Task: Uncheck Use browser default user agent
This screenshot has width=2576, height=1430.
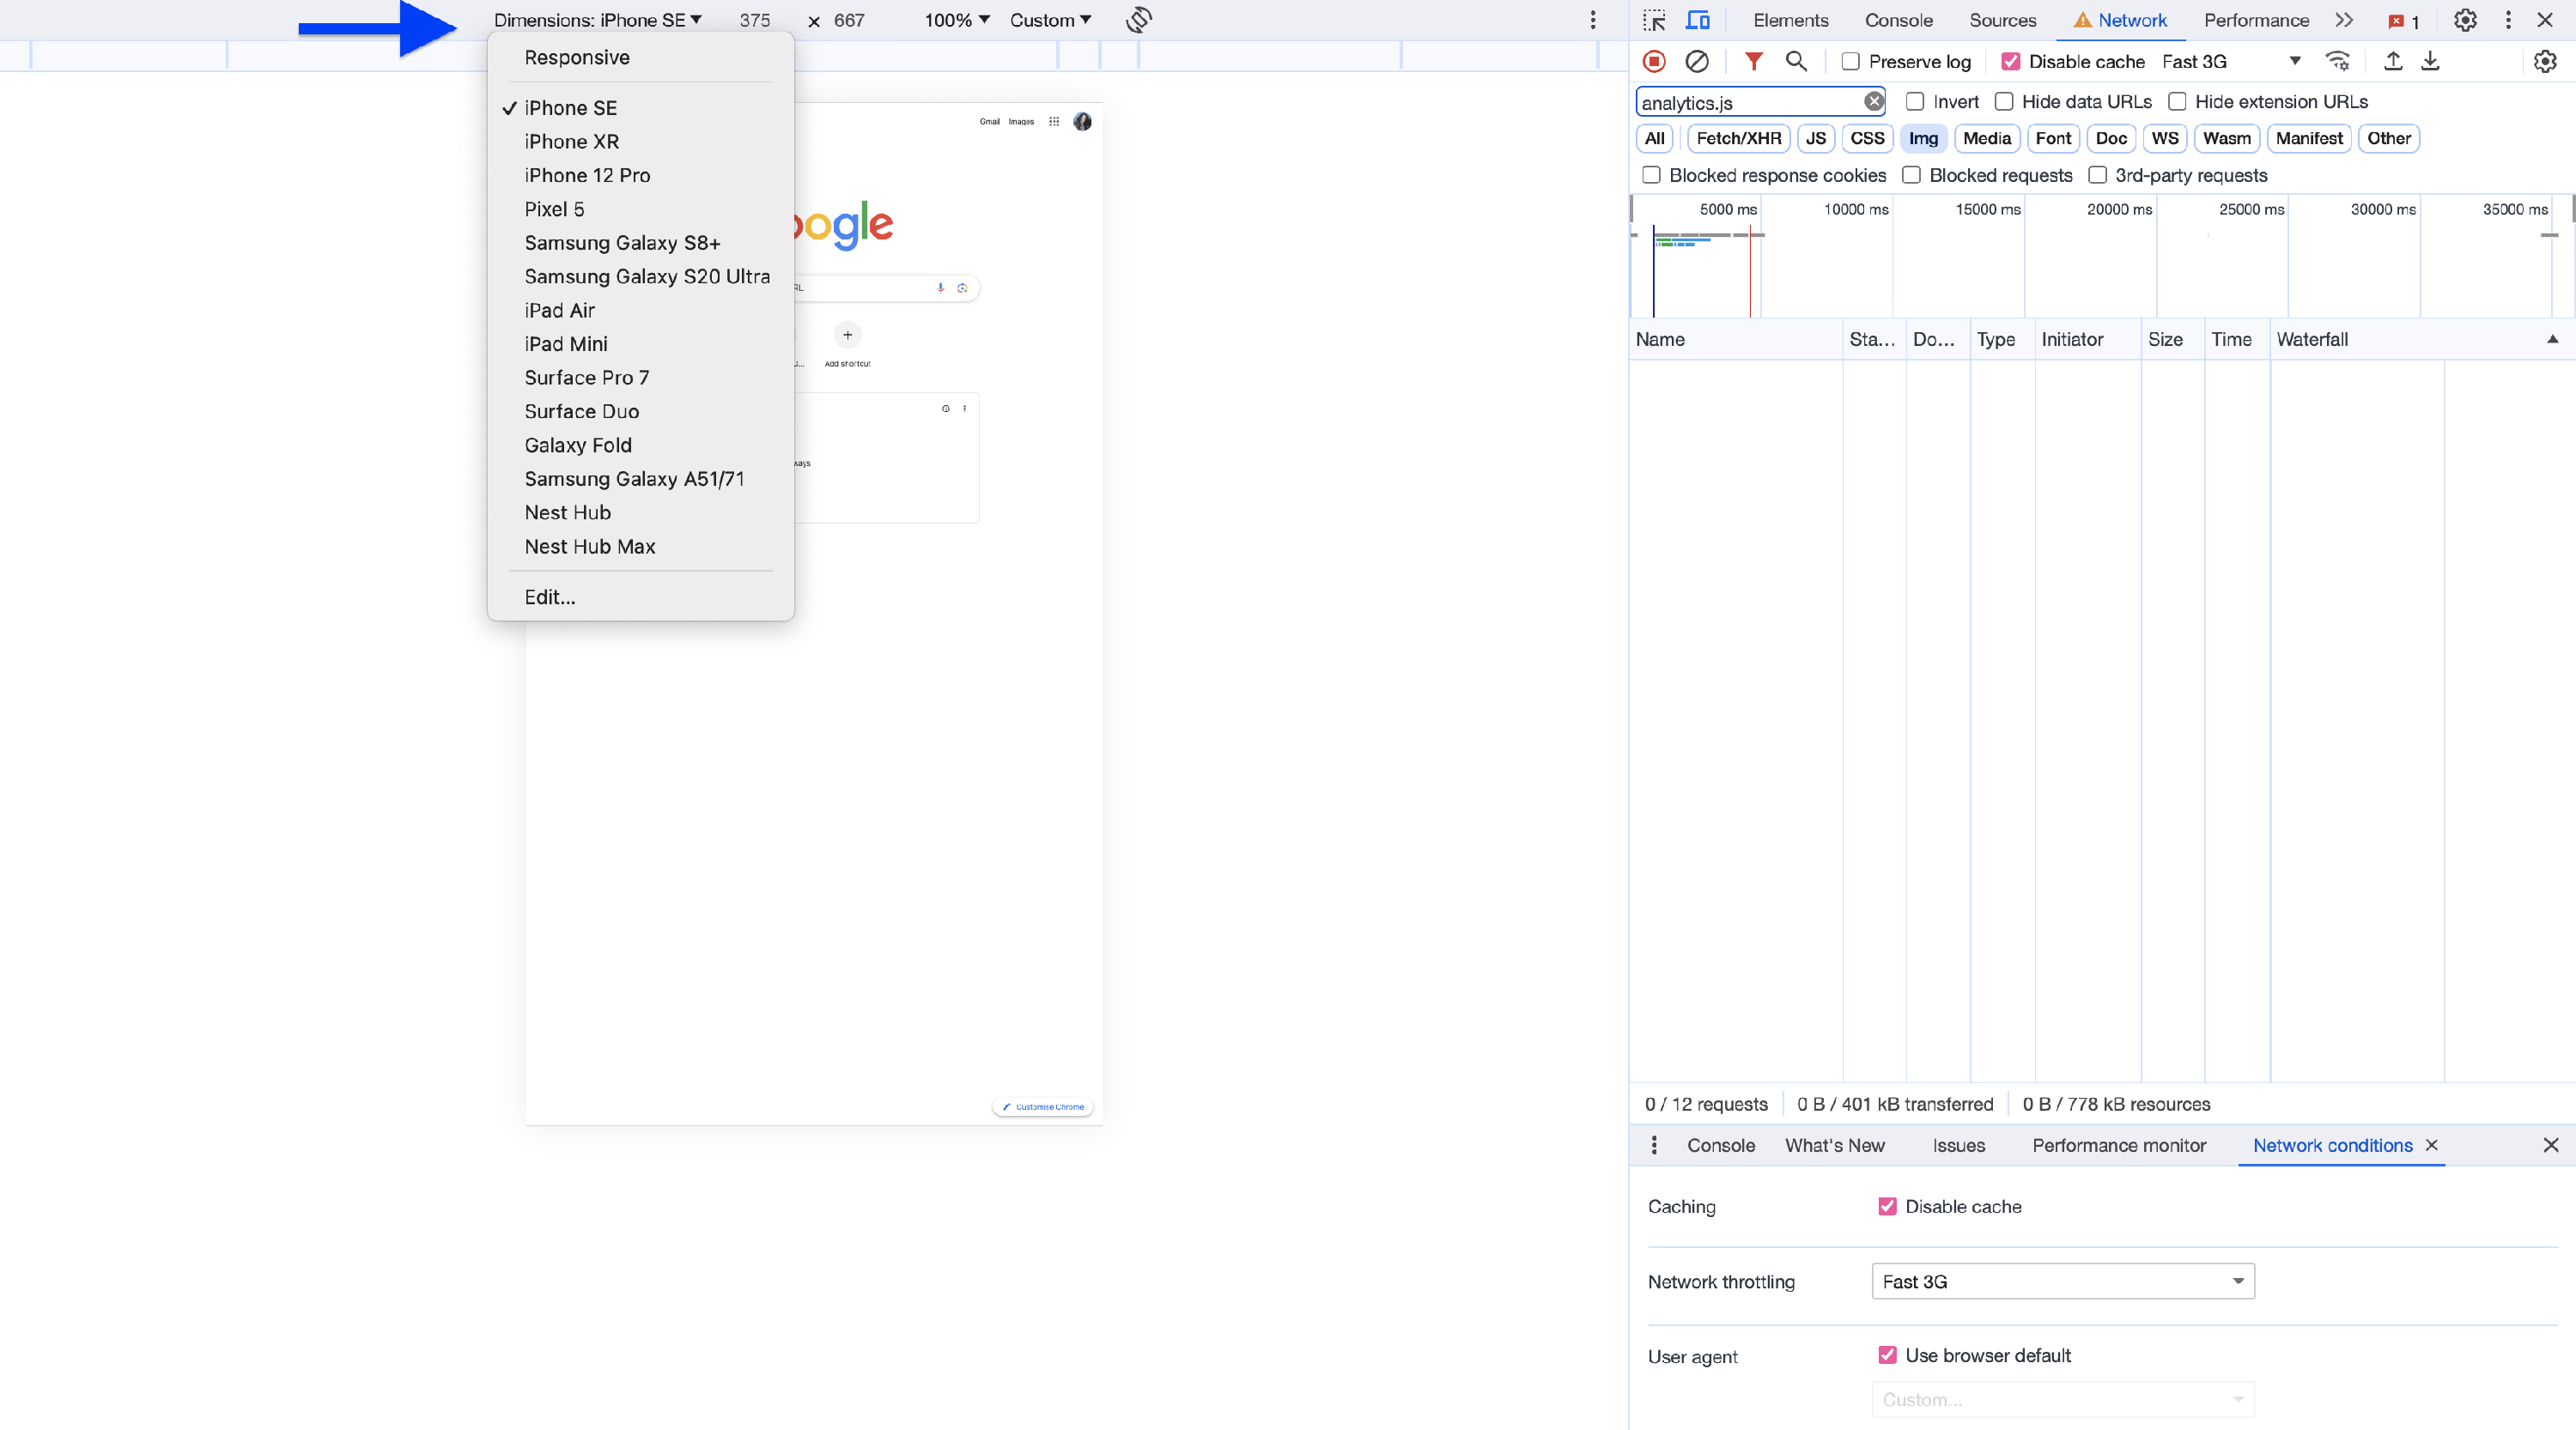Action: [1887, 1356]
